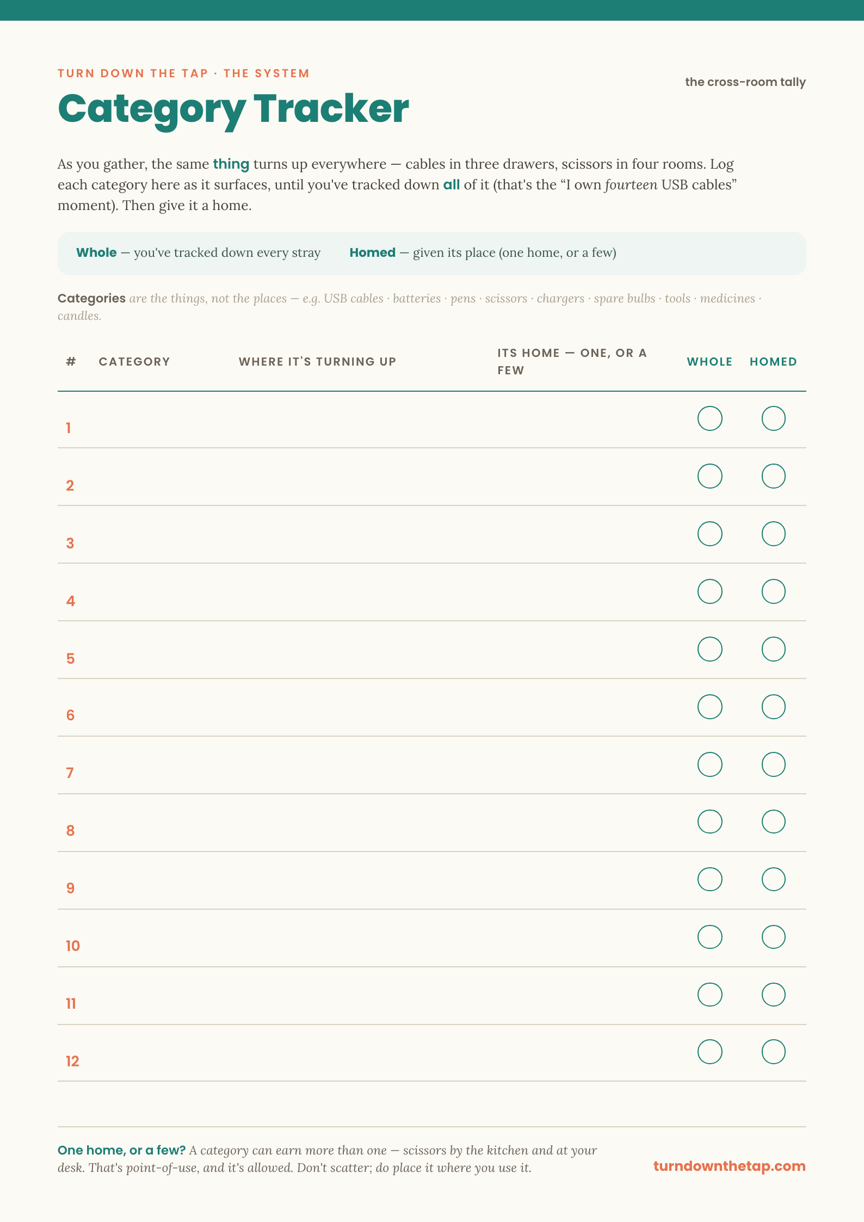
Task: Tick row 10 Homed circle
Action: coord(773,937)
